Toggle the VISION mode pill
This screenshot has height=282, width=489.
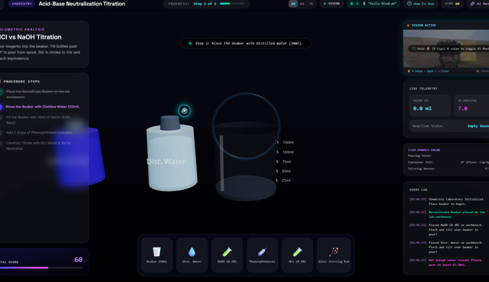pyautogui.click(x=331, y=4)
